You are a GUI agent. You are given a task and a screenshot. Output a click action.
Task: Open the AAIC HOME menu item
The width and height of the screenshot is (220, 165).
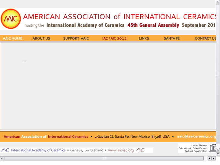pos(12,38)
